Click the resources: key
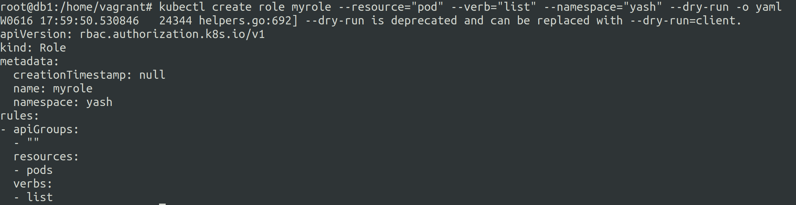 point(46,157)
